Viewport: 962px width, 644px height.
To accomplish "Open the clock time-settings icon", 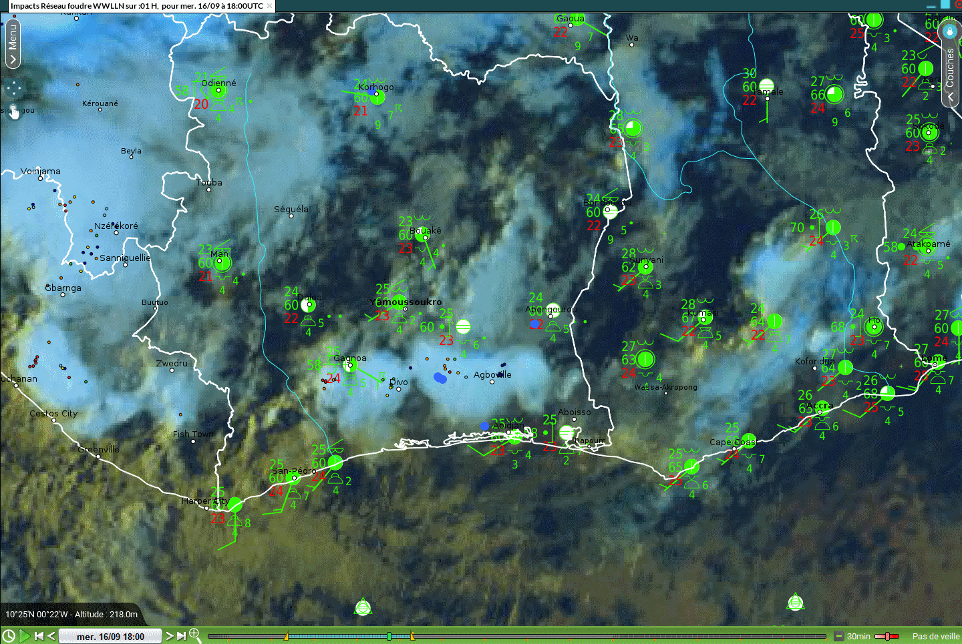I will 8,636.
